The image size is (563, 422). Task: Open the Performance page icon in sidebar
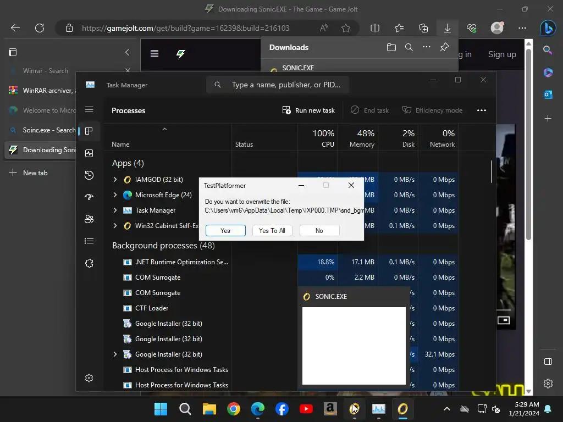pyautogui.click(x=89, y=153)
